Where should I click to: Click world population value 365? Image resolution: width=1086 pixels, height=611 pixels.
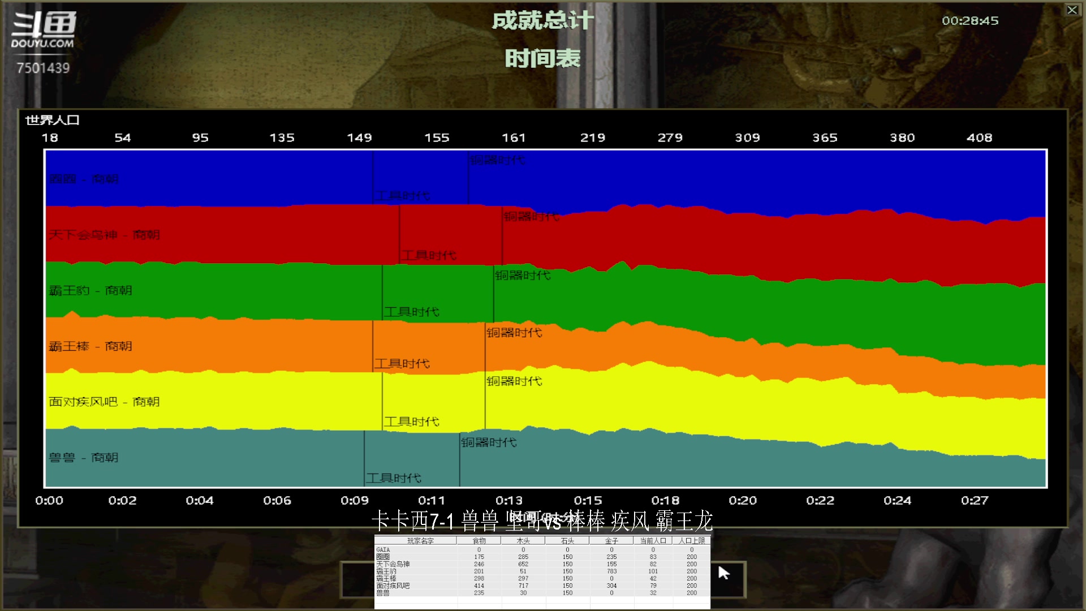click(x=825, y=137)
